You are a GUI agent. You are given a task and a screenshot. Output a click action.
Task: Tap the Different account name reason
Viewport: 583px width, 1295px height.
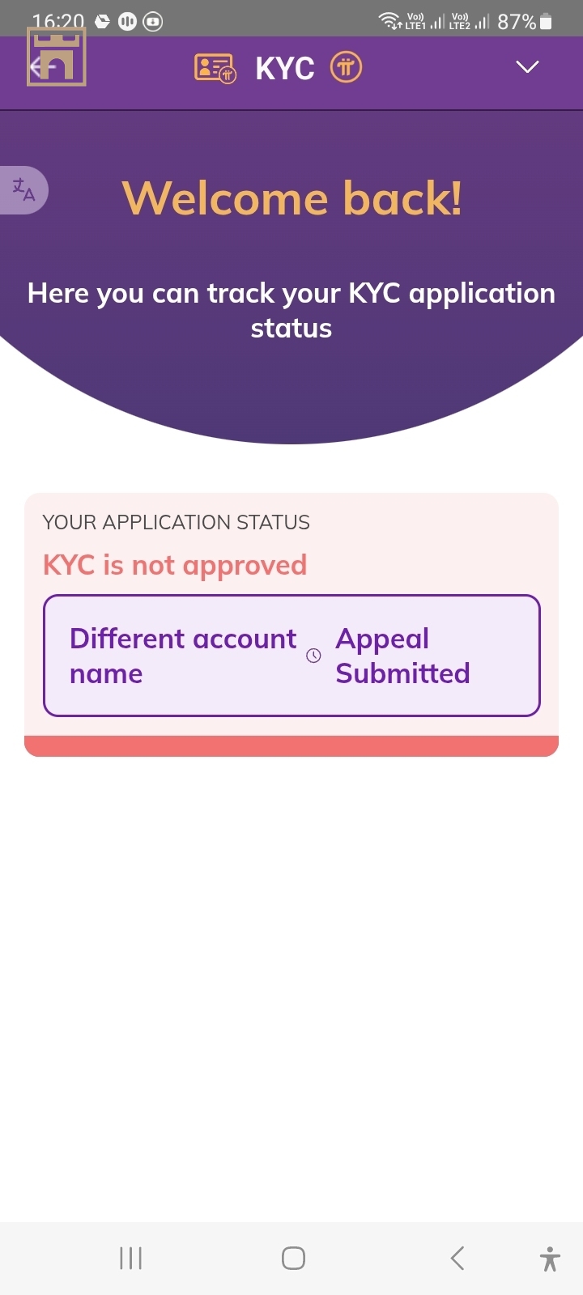[x=183, y=656]
